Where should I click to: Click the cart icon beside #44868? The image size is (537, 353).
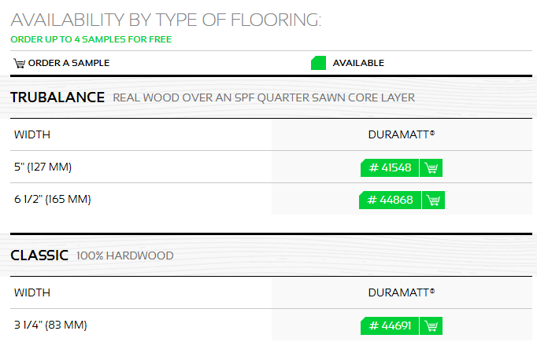tap(433, 200)
